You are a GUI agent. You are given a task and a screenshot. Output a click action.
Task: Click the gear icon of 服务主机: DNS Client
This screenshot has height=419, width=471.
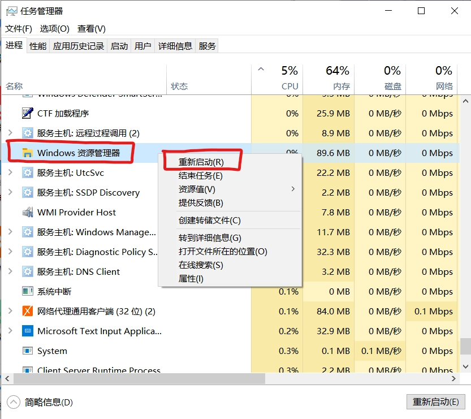28,271
